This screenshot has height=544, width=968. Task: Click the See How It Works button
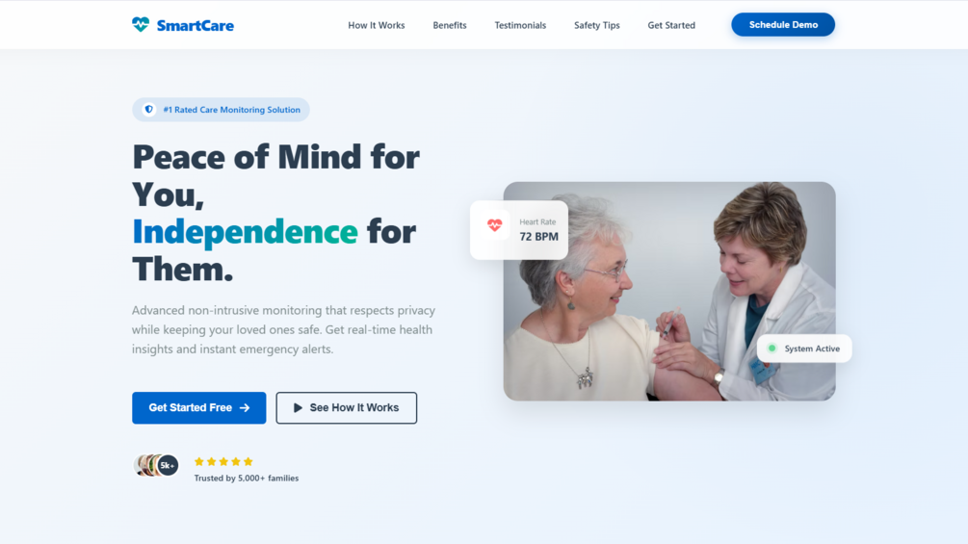click(x=347, y=407)
